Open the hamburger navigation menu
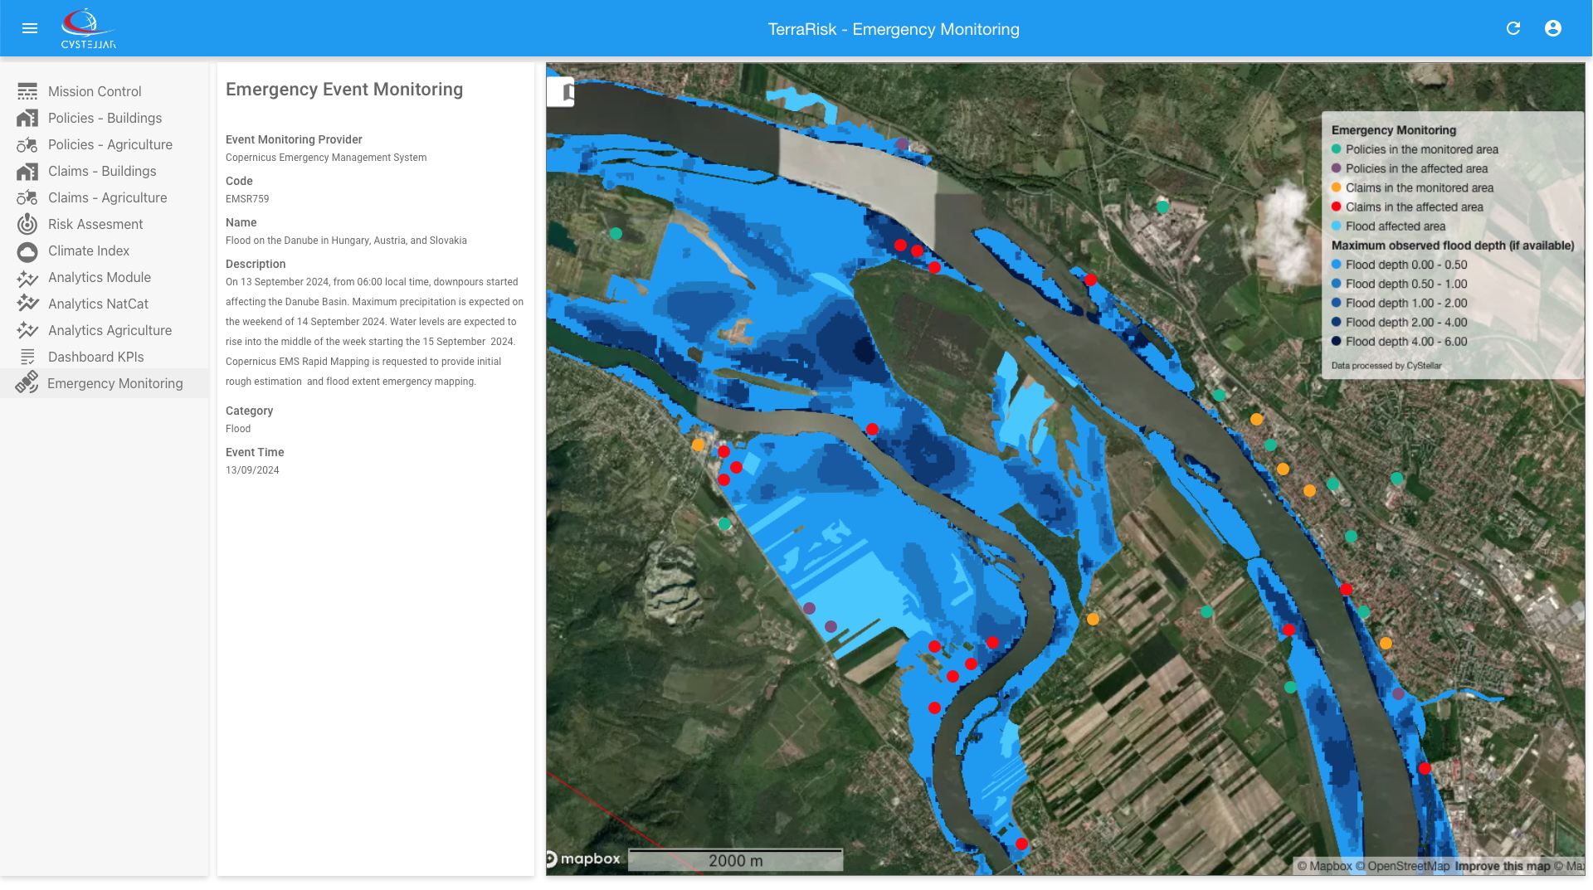The height and width of the screenshot is (890, 1593). point(30,28)
